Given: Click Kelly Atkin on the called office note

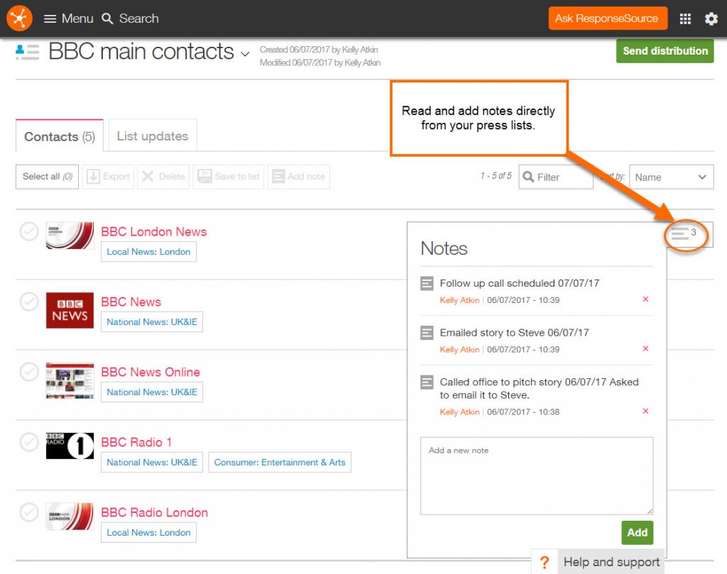Looking at the screenshot, I should point(459,412).
